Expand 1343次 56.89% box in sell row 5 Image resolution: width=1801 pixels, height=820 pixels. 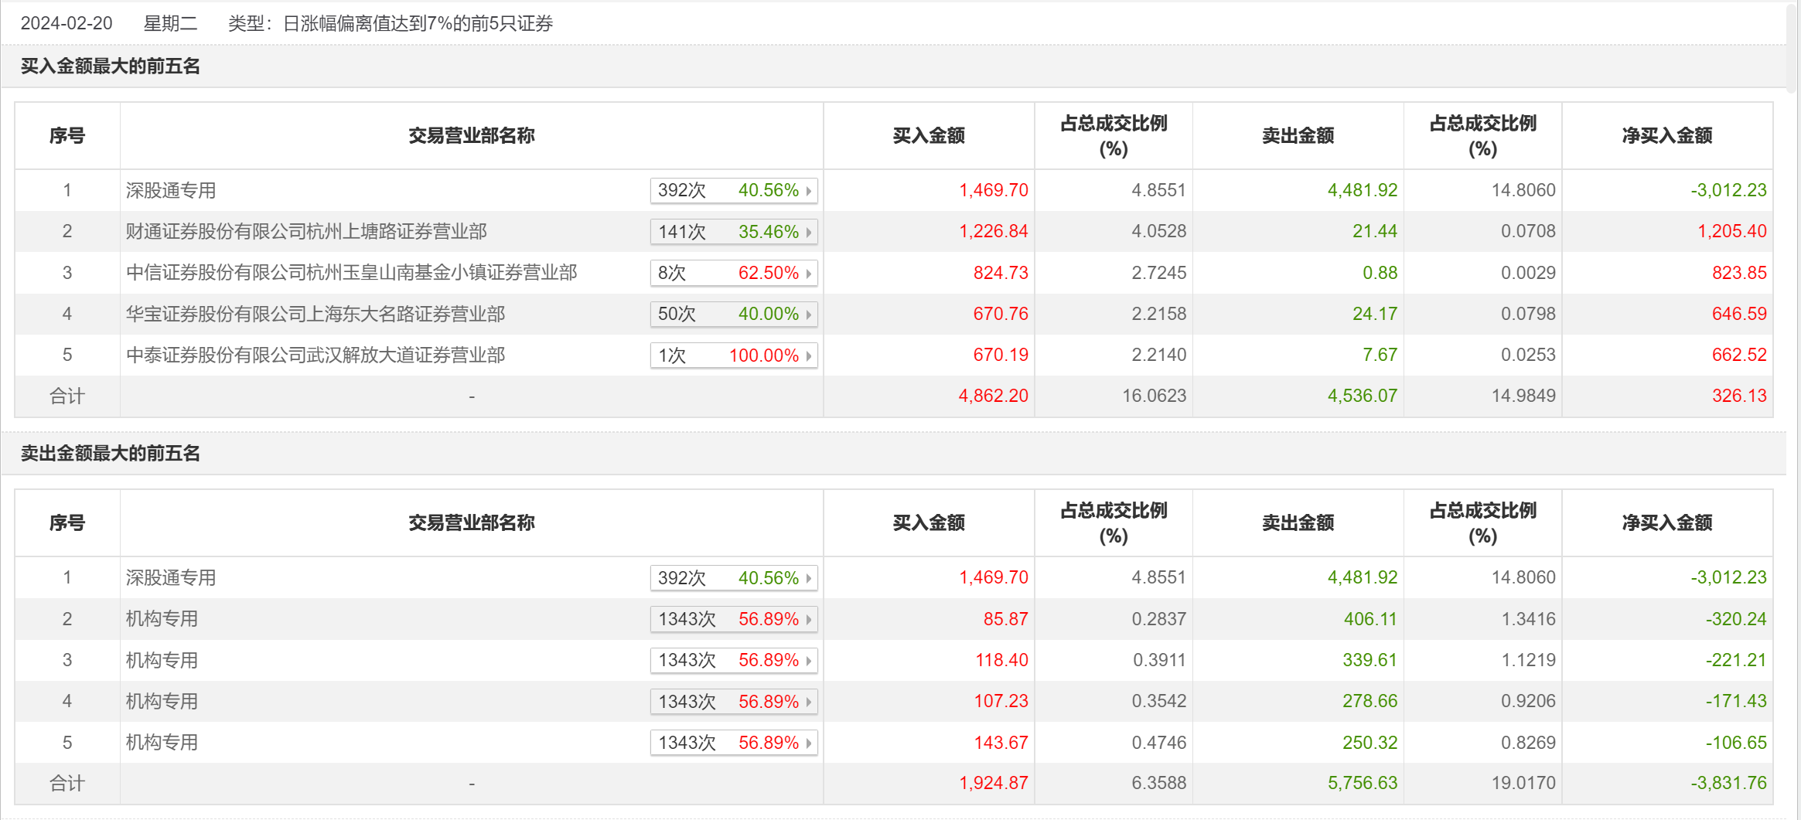[x=733, y=743]
